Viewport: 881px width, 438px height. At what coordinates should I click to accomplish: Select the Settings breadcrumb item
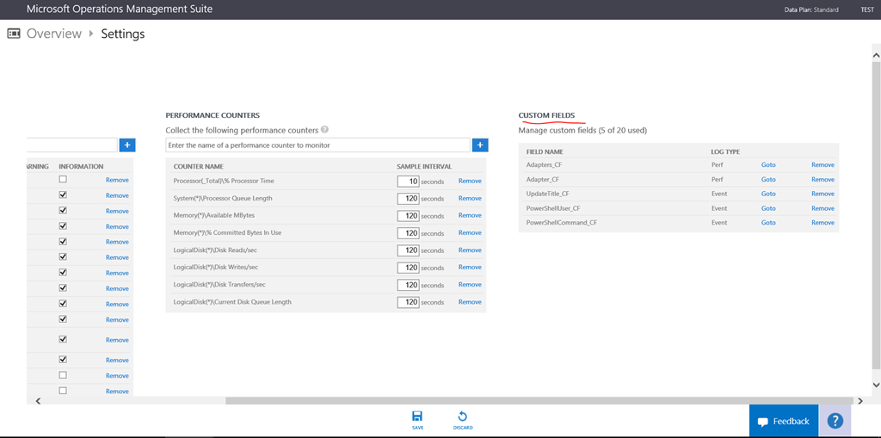pos(123,34)
